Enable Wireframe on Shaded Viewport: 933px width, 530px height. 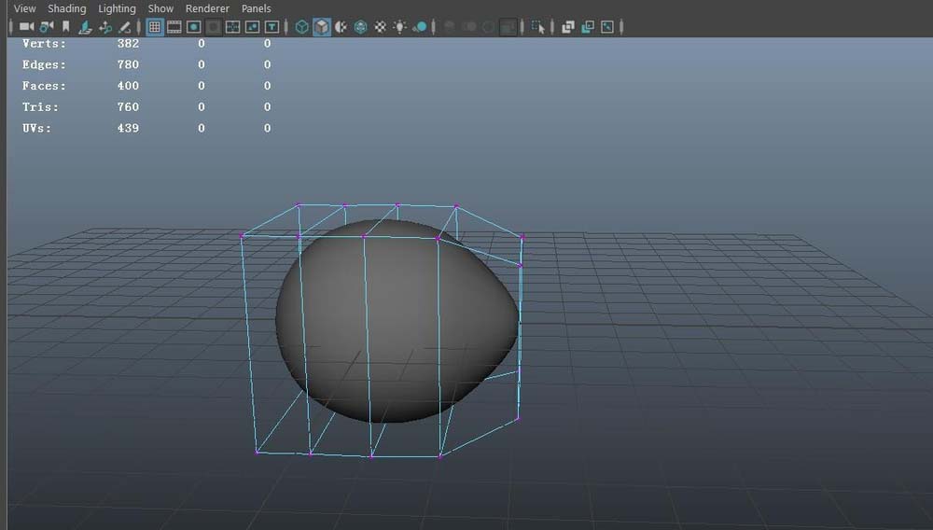pos(360,27)
